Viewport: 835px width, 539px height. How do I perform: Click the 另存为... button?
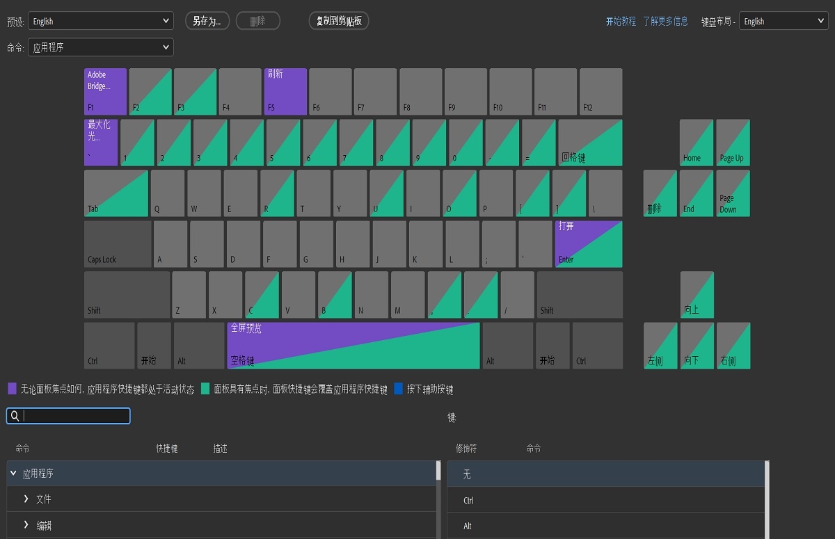[x=207, y=21]
